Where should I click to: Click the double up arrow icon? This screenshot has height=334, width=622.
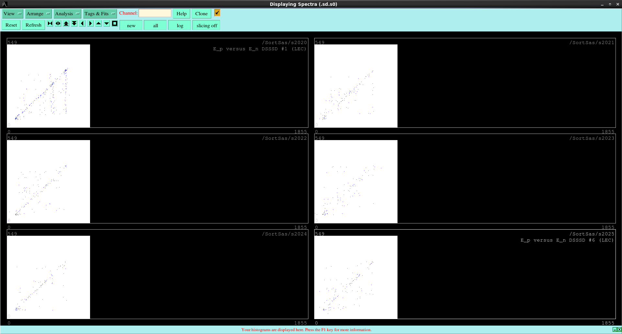66,23
